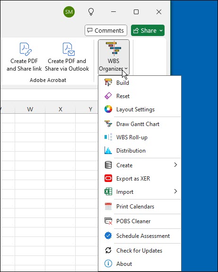Viewport: 218px width, 272px height.
Task: Choose Check for Updates
Action: coord(140,250)
